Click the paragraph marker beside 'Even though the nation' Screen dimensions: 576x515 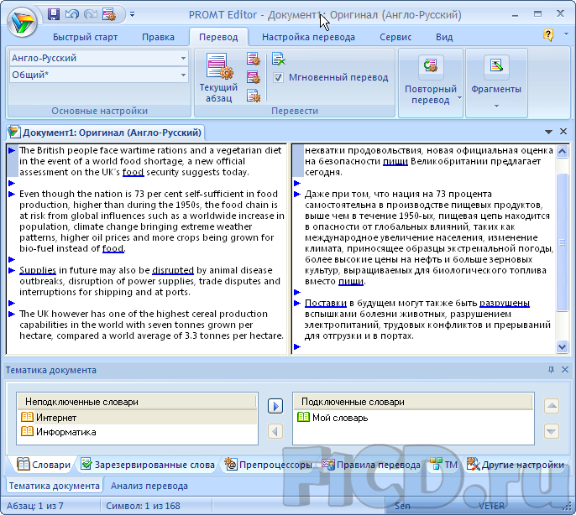(x=12, y=195)
